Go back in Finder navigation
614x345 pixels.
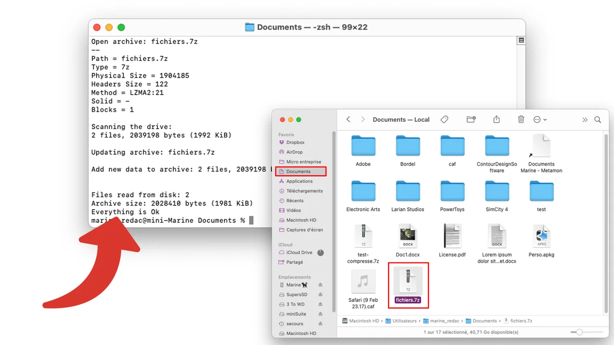[x=348, y=120]
